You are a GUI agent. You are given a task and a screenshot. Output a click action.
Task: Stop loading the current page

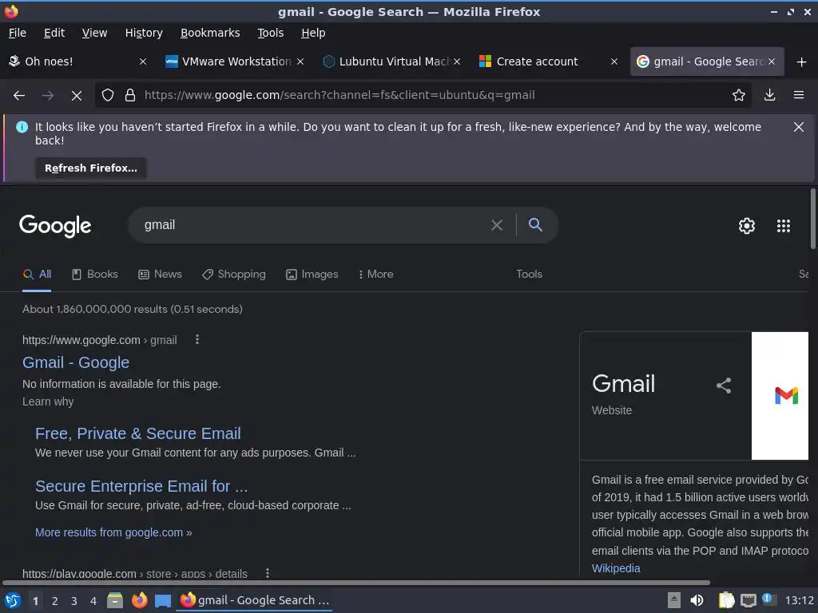77,96
